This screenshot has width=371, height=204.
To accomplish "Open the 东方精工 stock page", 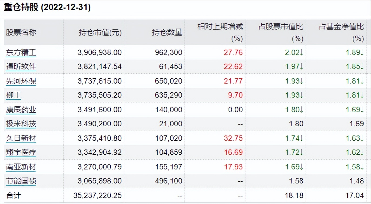I will click(21, 53).
